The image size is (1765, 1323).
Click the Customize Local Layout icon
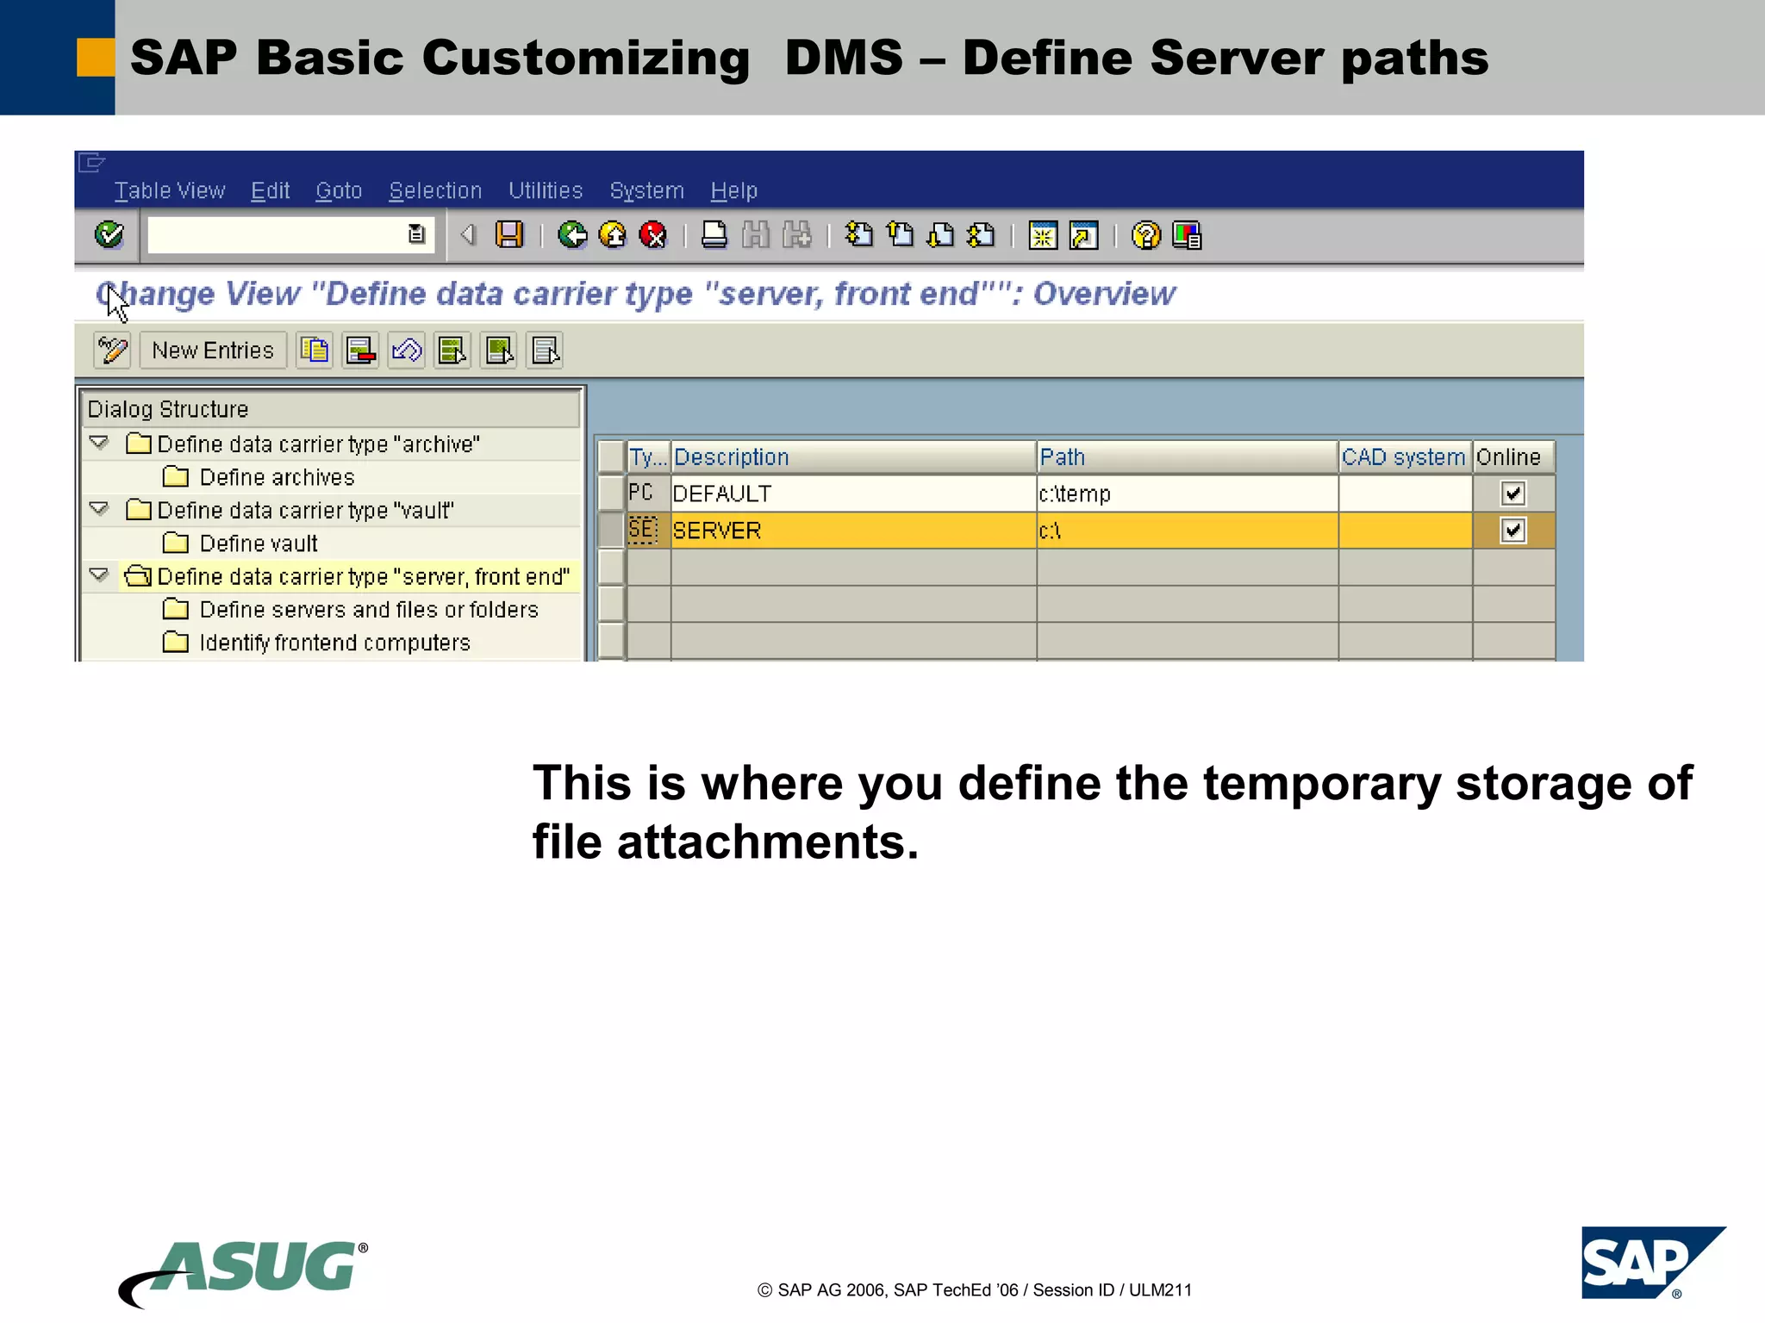(1187, 235)
